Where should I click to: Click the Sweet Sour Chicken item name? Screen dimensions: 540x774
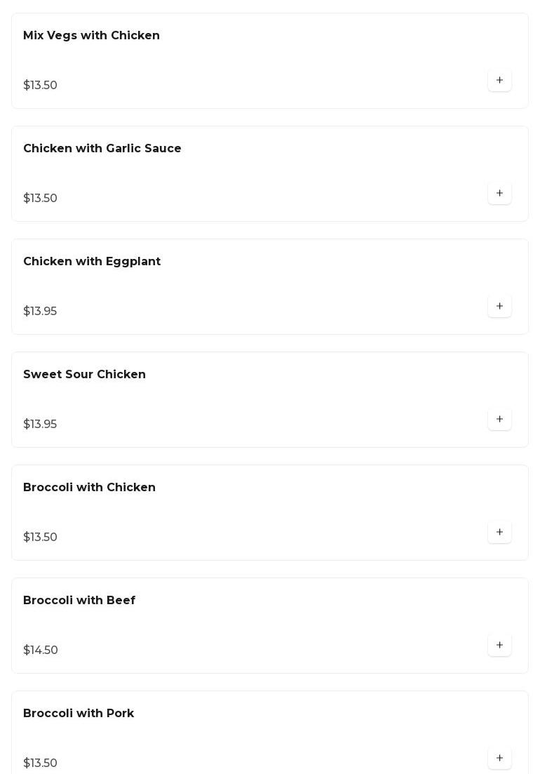[84, 375]
